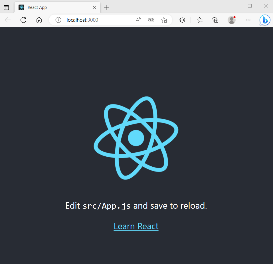This screenshot has height=264, width=273.
Task: Open the Favorites list icon
Action: (x=200, y=20)
